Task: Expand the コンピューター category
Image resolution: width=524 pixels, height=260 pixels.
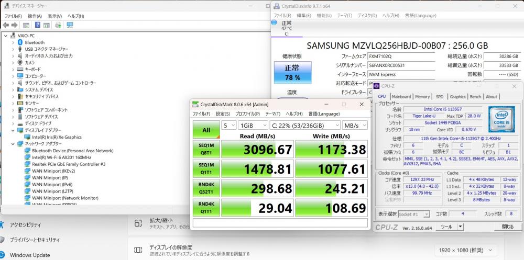Action: point(13,76)
